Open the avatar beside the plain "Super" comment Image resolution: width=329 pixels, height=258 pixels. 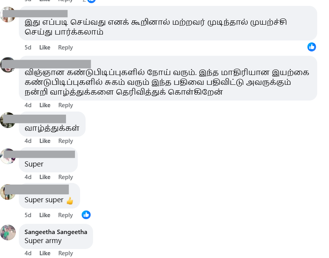(8, 156)
